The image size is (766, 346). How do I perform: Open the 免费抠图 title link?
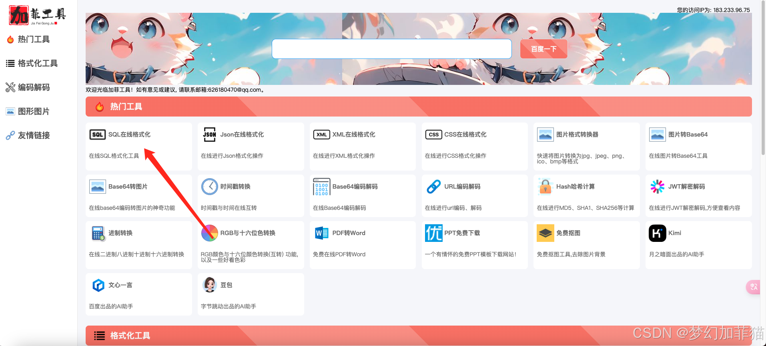(568, 233)
